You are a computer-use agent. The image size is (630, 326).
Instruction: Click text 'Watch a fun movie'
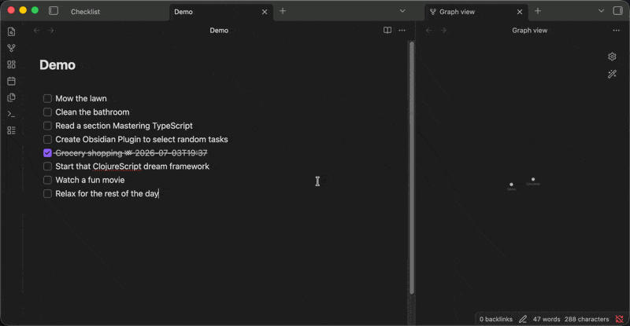point(90,180)
